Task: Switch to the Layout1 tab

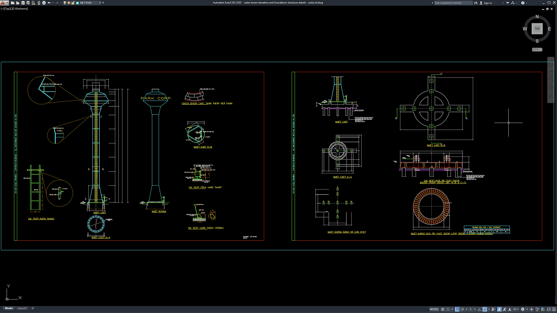Action: 22,308
